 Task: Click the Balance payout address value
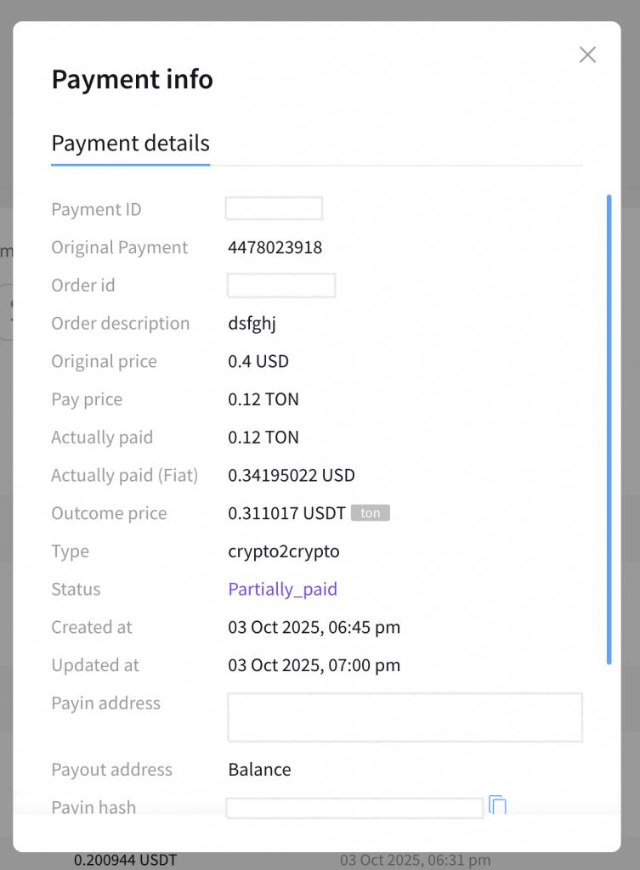point(259,770)
